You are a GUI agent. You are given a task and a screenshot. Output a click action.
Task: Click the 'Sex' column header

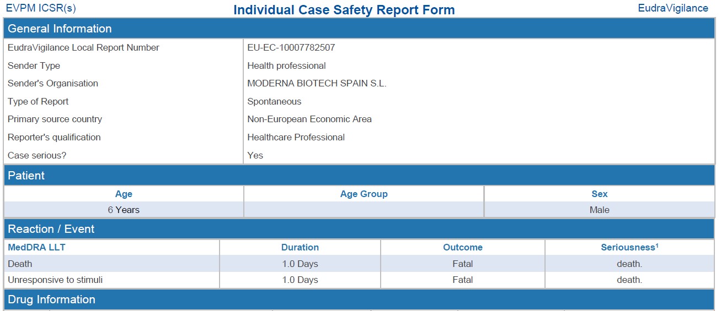(600, 194)
